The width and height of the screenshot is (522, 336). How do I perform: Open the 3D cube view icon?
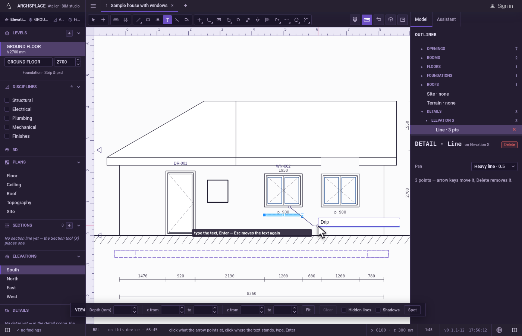391,20
